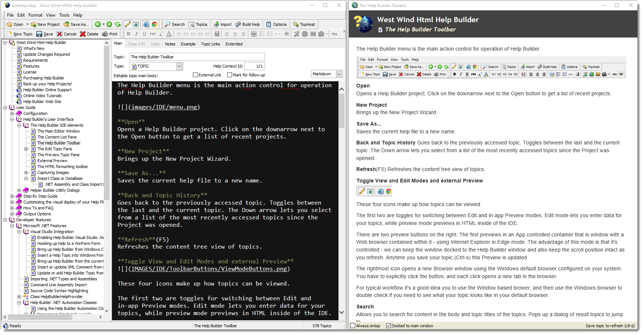Viewport: 643px width, 335px height.
Task: Click the Search toolbar button
Action: (175, 24)
